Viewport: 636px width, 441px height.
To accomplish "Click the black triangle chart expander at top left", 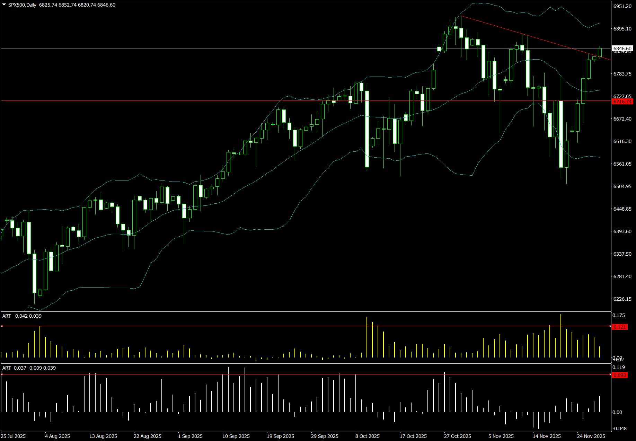I will pyautogui.click(x=3, y=5).
